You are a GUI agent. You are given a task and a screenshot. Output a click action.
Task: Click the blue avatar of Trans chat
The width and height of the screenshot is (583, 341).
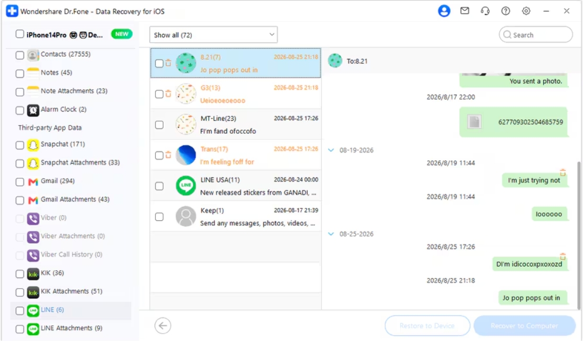coord(186,155)
